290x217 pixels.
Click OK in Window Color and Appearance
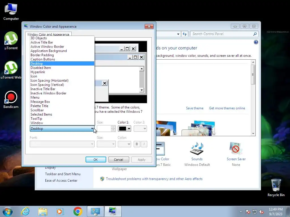(x=96, y=160)
